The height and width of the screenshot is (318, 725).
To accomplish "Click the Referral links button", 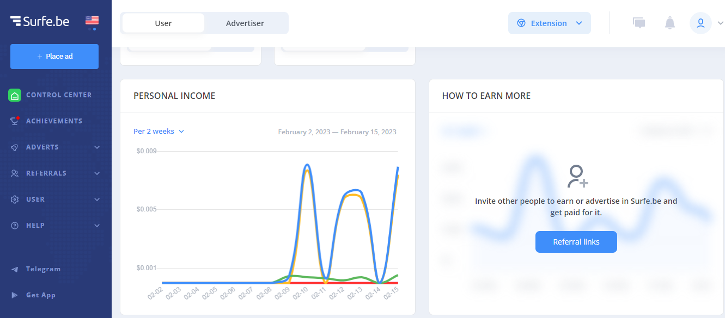I will [x=576, y=242].
